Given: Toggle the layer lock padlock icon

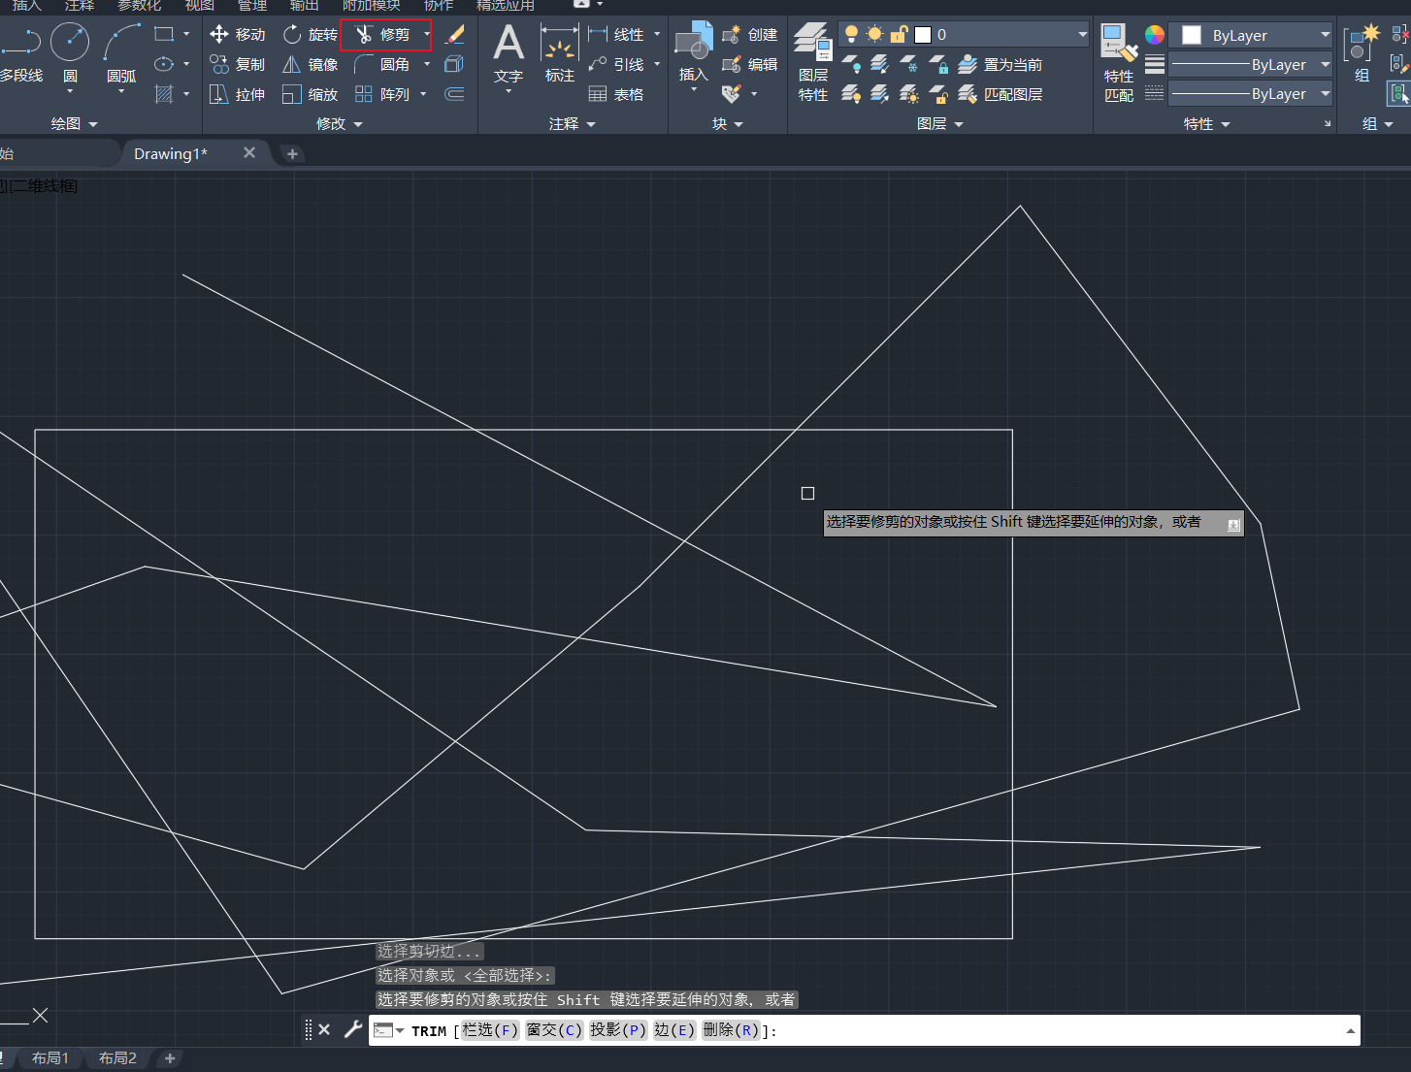Looking at the screenshot, I should click(x=899, y=35).
